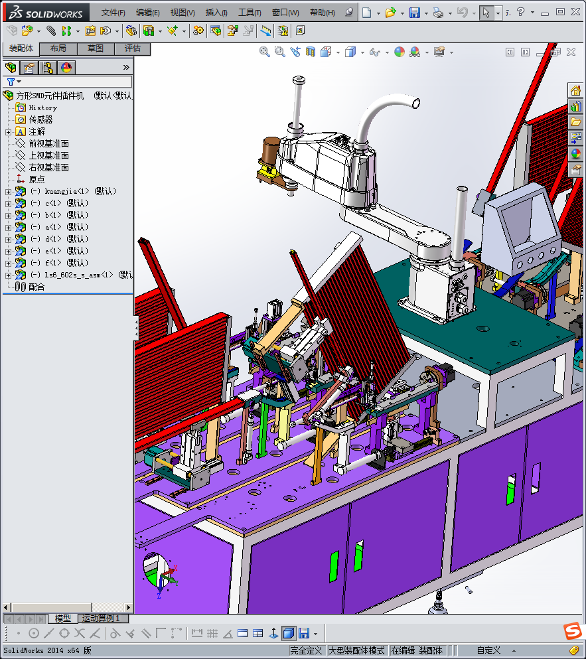Click the Zoom to Area icon

pyautogui.click(x=279, y=52)
